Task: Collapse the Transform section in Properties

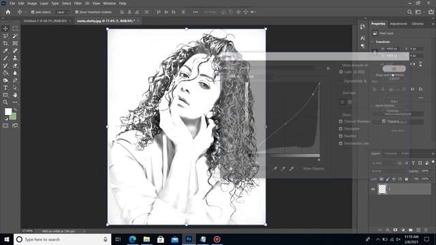Action: (x=373, y=42)
